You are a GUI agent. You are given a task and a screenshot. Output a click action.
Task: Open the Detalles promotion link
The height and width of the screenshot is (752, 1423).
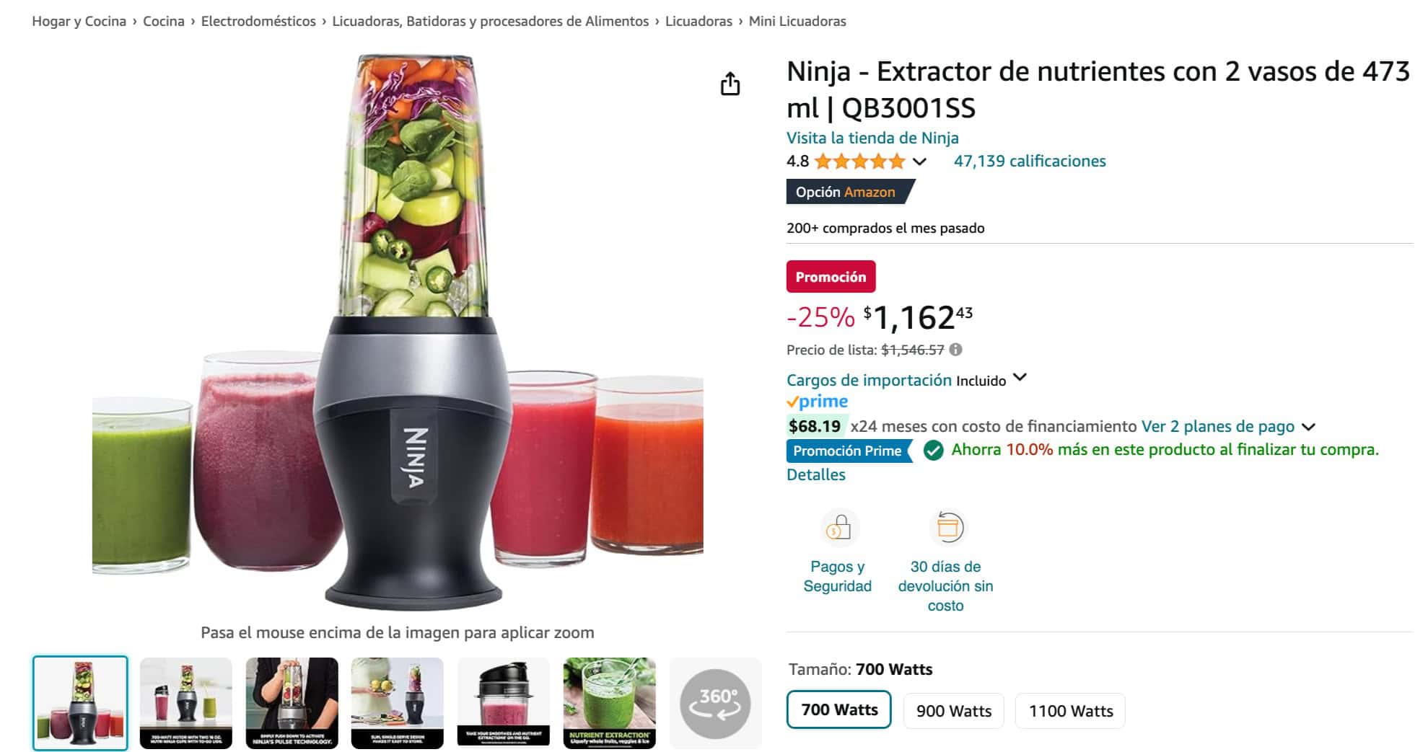click(815, 474)
